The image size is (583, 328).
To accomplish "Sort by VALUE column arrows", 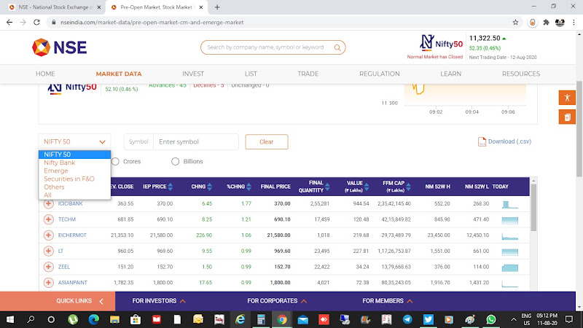I will [367, 187].
